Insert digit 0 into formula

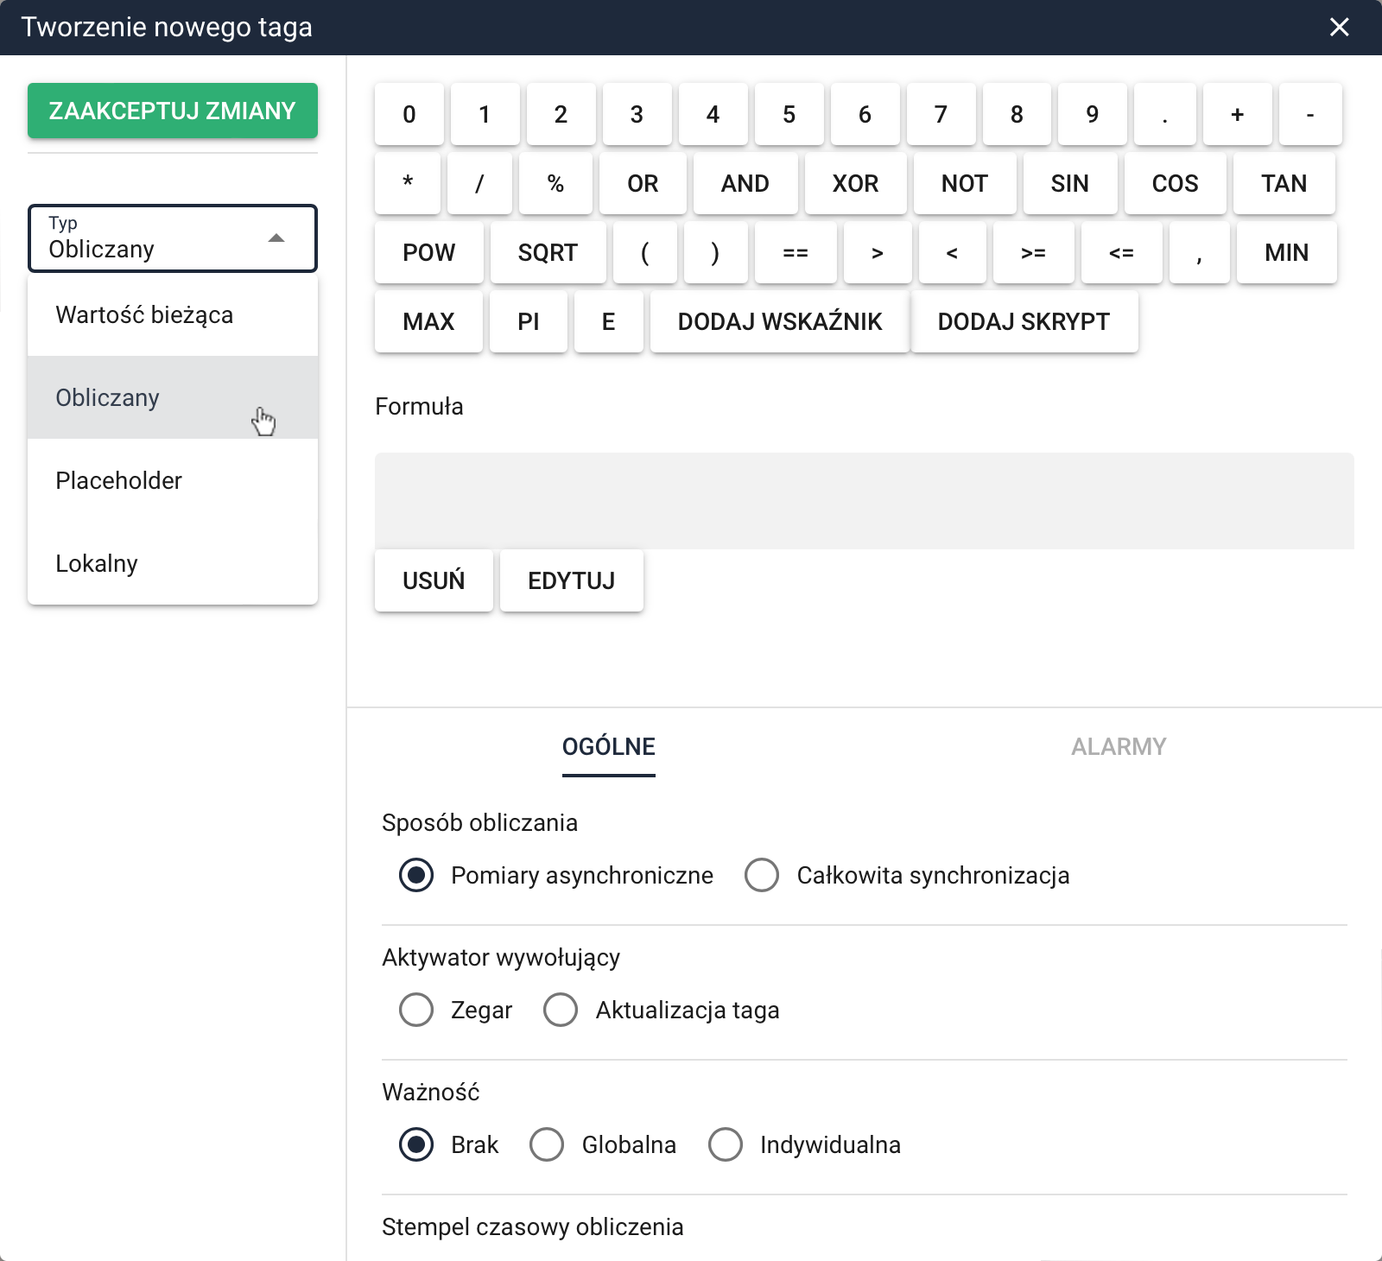[409, 114]
